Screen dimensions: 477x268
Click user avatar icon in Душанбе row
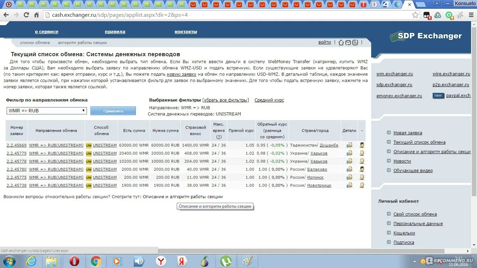[x=362, y=145]
